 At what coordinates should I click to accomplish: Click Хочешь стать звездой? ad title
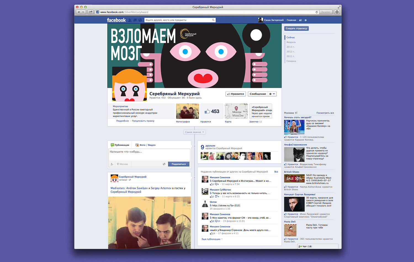[x=298, y=117]
